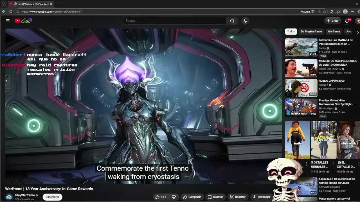Screen dimensions: 360x202
Task: Reload the page with refresh icon
Action: [x=11, y=12]
